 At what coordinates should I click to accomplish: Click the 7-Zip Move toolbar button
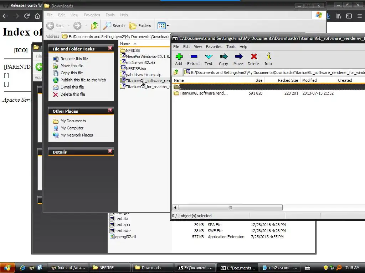238,59
